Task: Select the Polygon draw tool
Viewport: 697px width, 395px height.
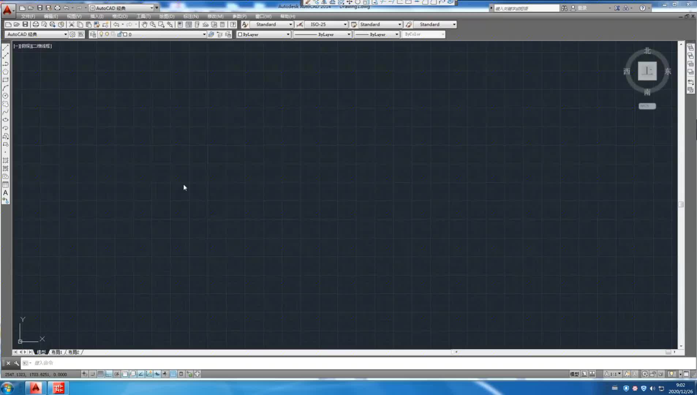Action: click(5, 72)
